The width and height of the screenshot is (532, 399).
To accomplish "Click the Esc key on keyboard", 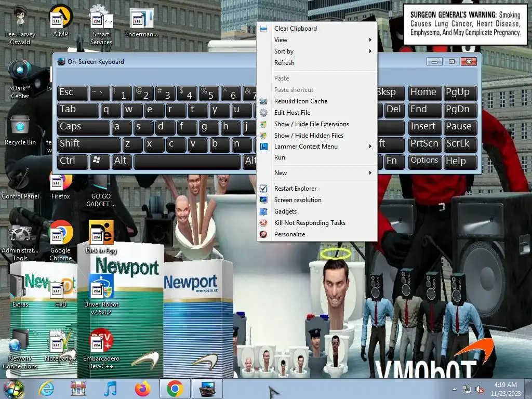I will 73,93.
